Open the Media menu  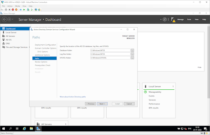point(17,6)
